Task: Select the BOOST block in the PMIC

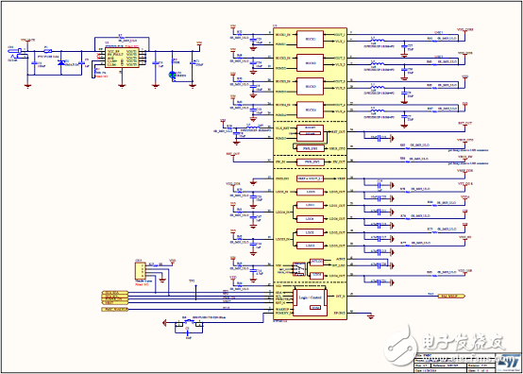Action: click(311, 133)
